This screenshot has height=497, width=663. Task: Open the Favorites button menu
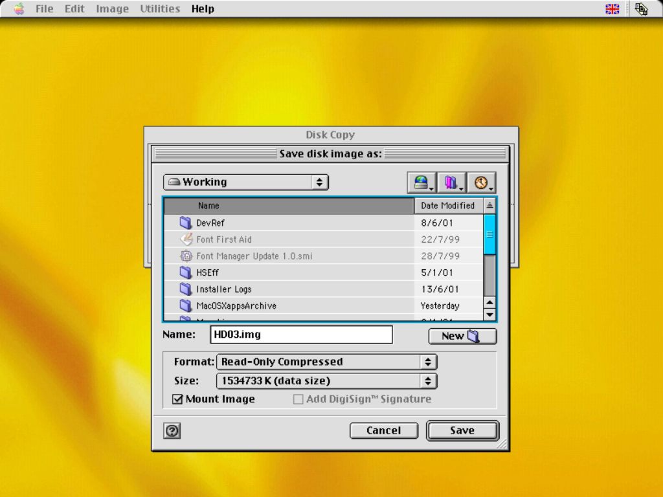click(451, 183)
